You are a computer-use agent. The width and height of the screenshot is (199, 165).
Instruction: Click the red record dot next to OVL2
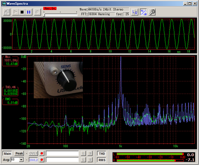(42, 160)
